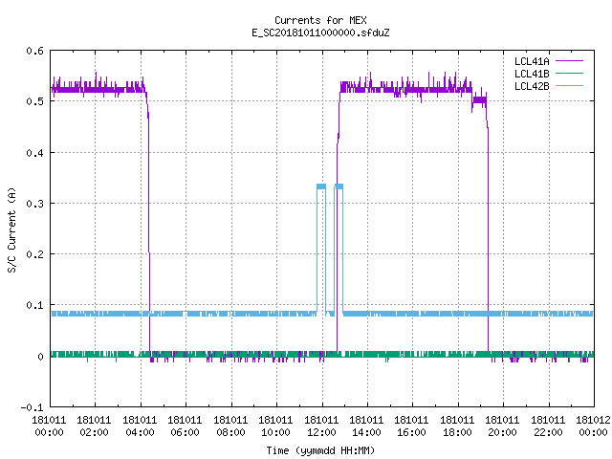Select the LCL42B legend label
The image size is (612, 459).
(x=532, y=86)
